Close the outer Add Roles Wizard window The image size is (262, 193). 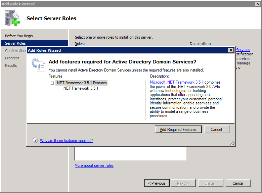click(258, 4)
